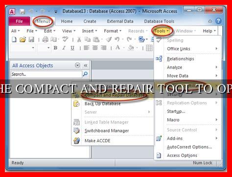The width and height of the screenshot is (232, 177).
Task: Click the Print icon in toolbar
Action: pos(45,39)
